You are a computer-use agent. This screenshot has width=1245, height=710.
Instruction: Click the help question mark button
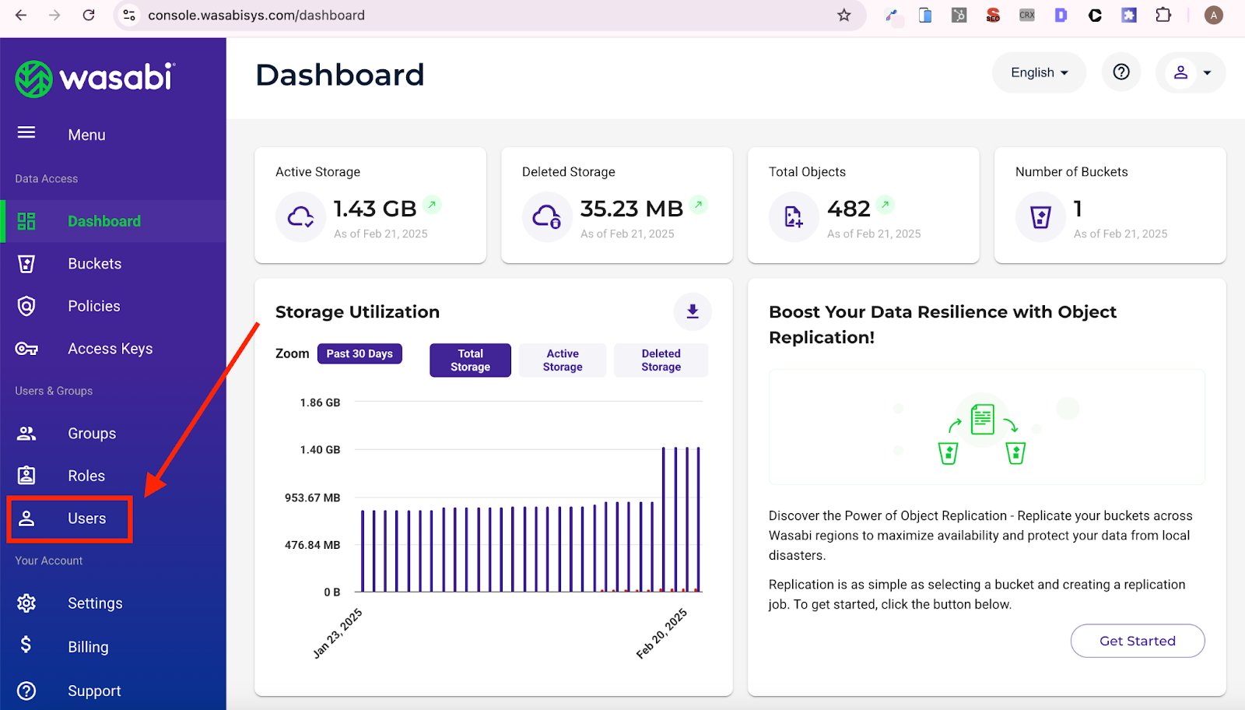[x=1121, y=72]
